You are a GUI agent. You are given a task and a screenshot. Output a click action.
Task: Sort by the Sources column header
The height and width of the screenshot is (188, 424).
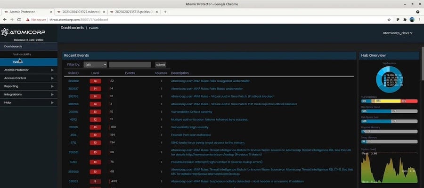[x=161, y=73]
